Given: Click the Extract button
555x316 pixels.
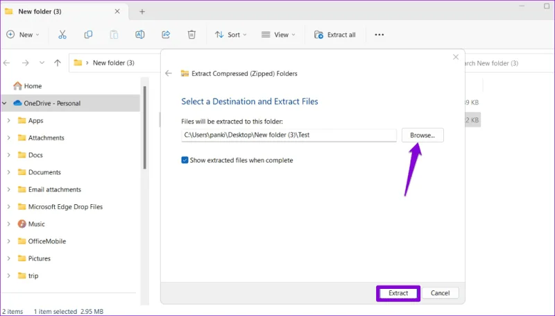Looking at the screenshot, I should (398, 293).
